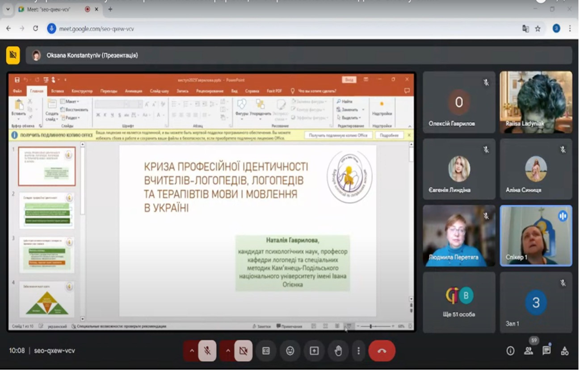This screenshot has width=580, height=371.
Task: Switch to the Слайд-шоу ribbon tab
Action: (159, 91)
